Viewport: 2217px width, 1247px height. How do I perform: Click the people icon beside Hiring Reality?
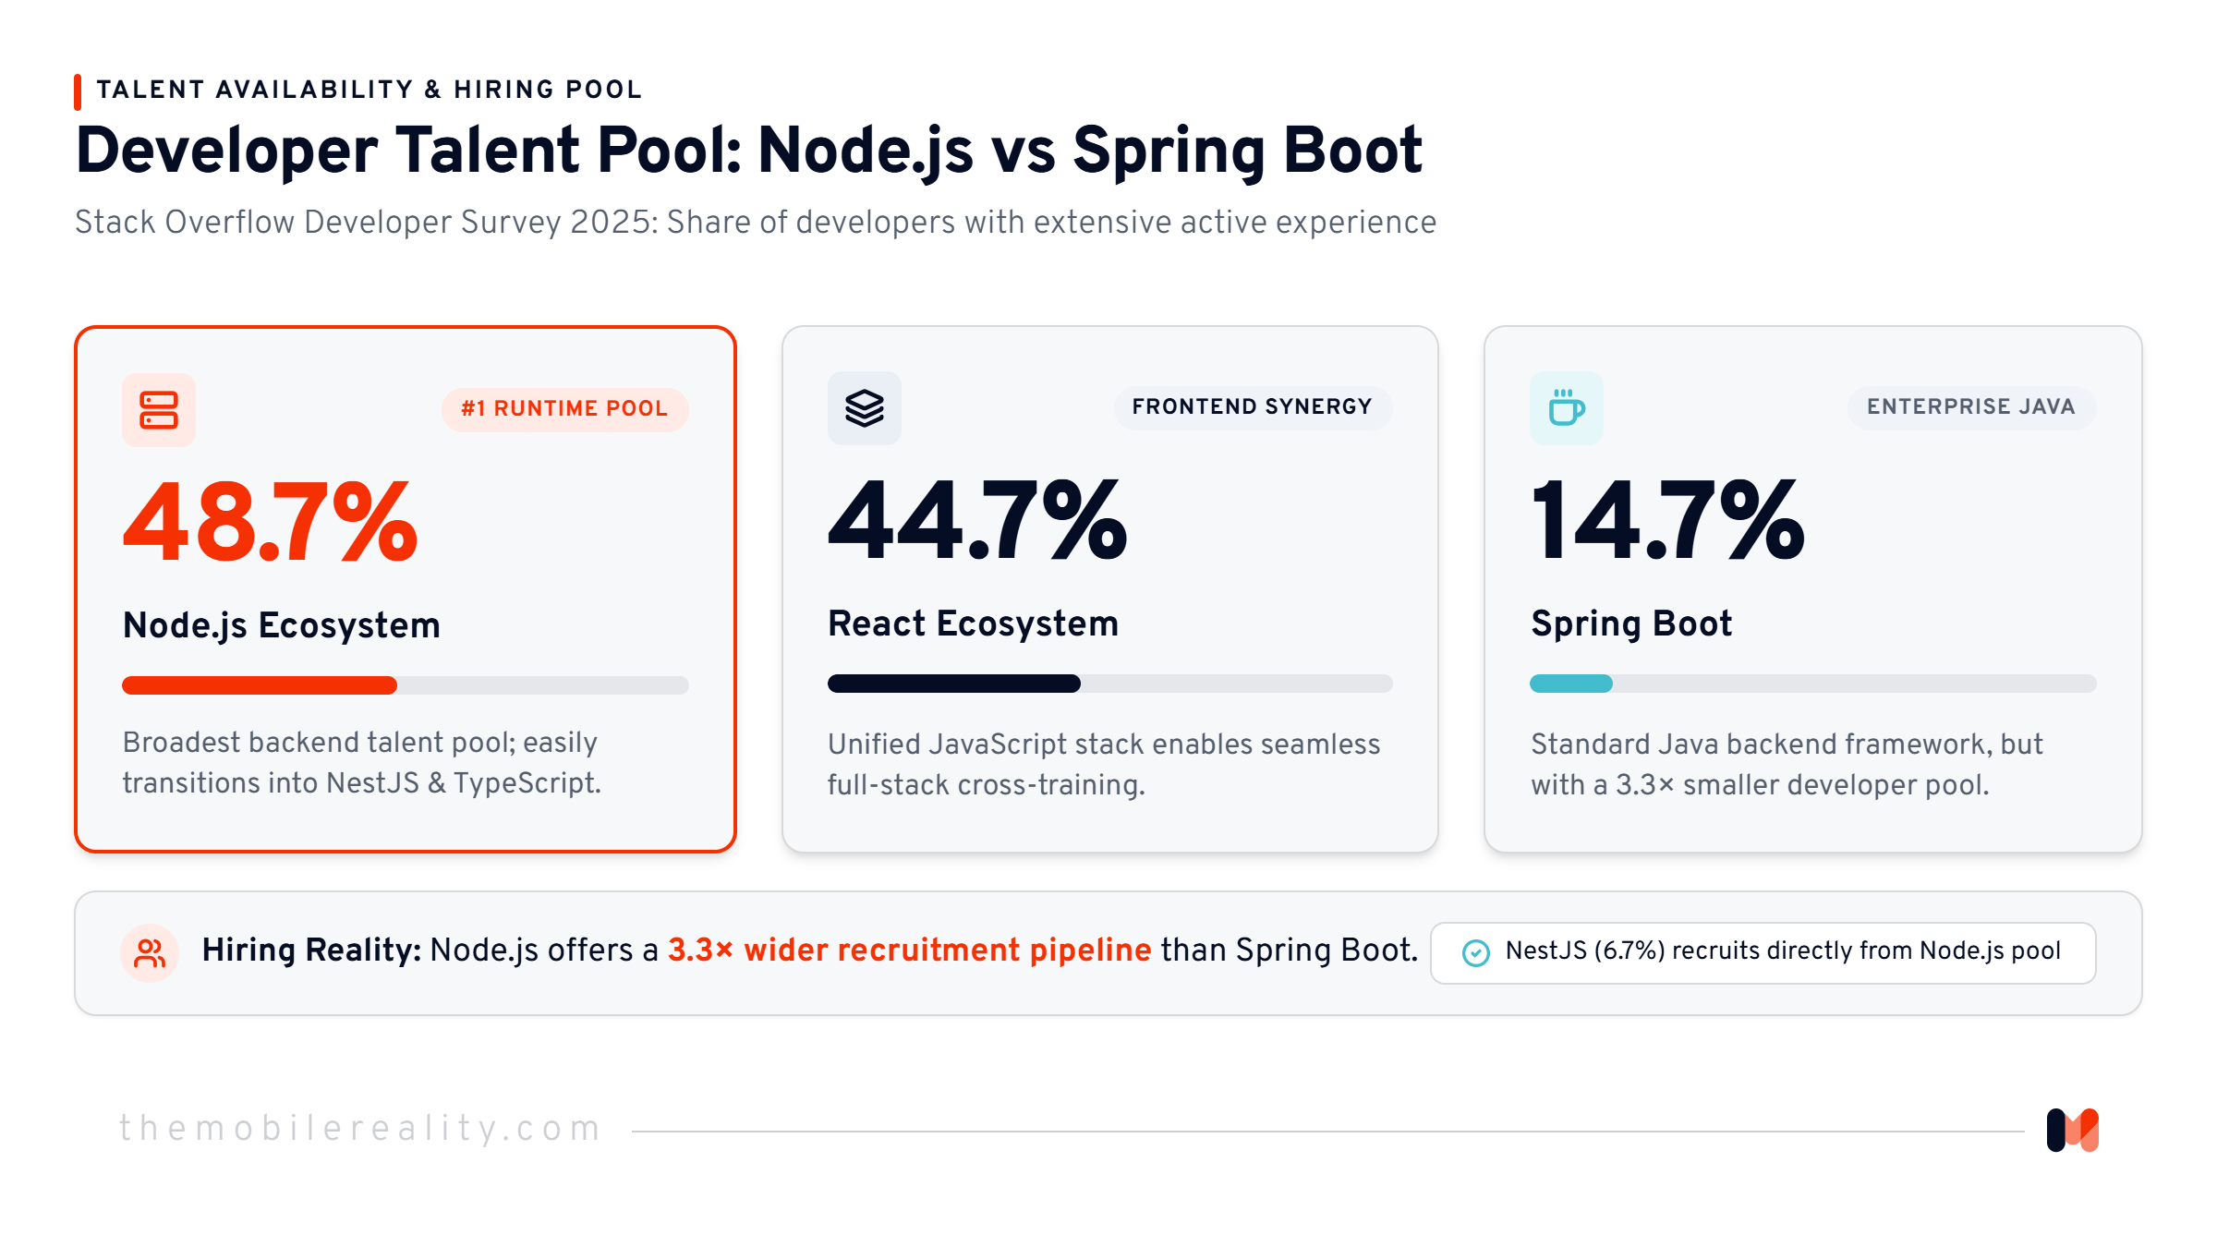click(x=150, y=952)
